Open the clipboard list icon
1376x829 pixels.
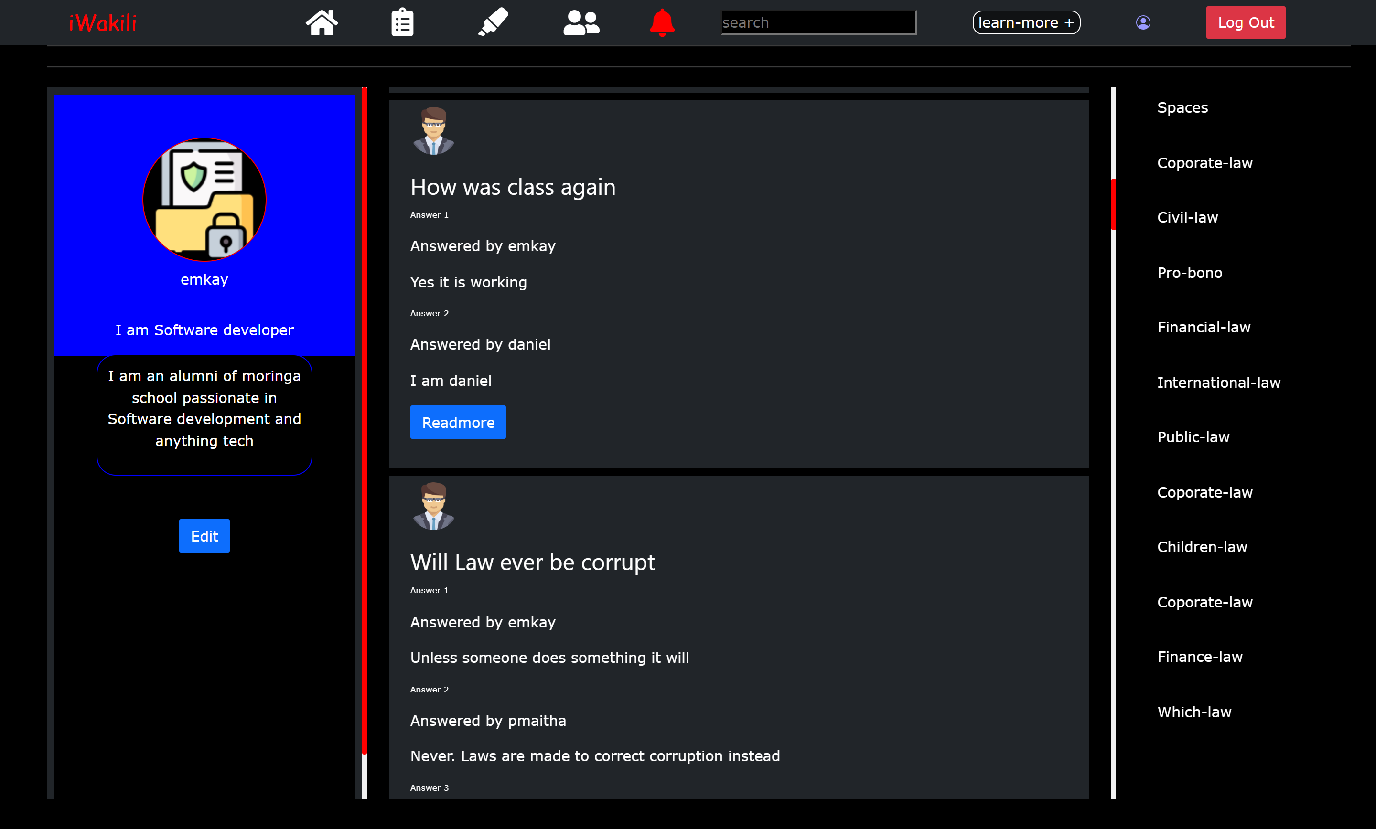point(402,23)
